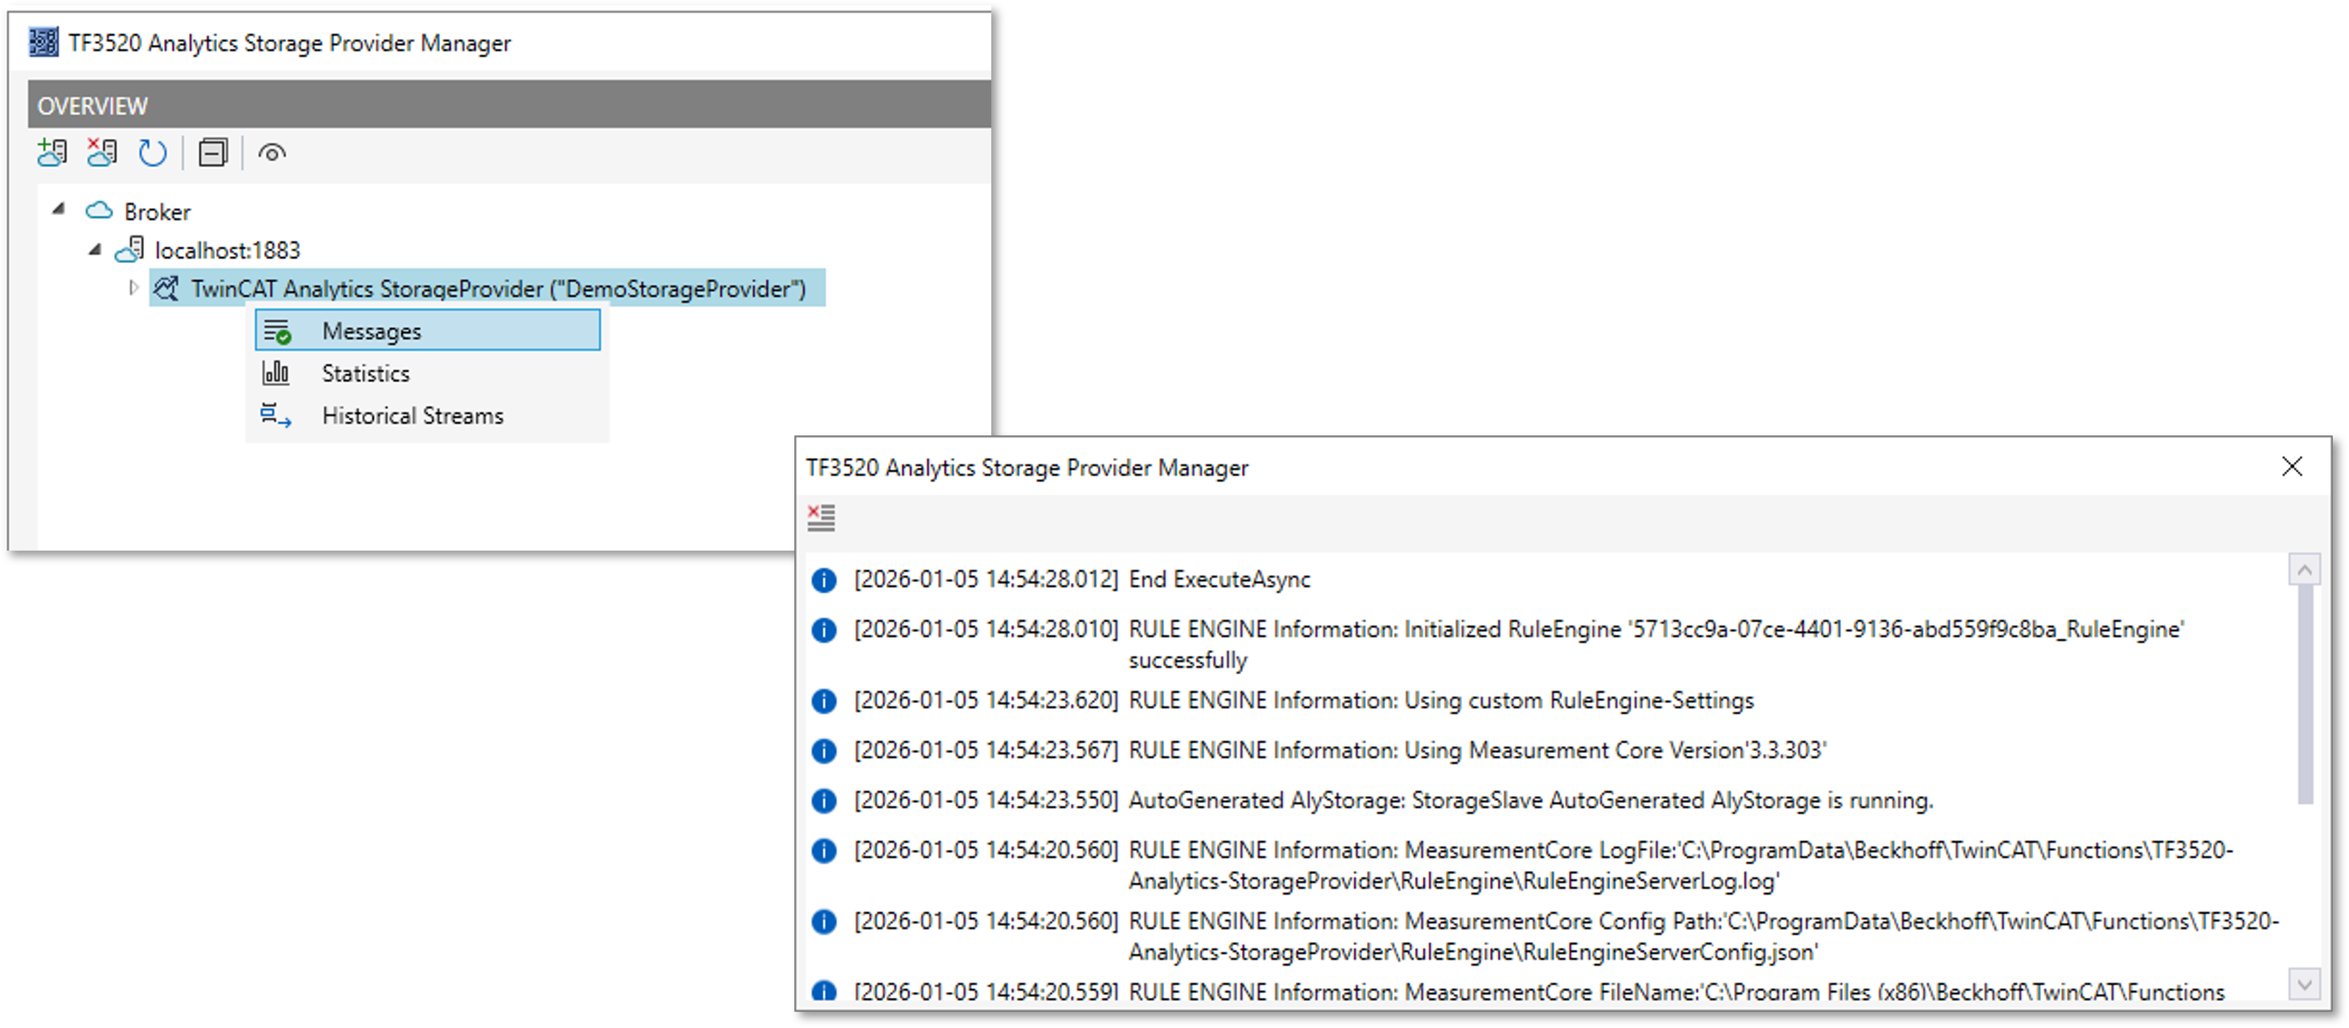The width and height of the screenshot is (2349, 1028).
Task: Close the messages window
Action: (2291, 467)
